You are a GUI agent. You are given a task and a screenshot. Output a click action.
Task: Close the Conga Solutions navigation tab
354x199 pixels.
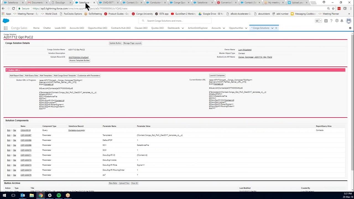coord(276,28)
